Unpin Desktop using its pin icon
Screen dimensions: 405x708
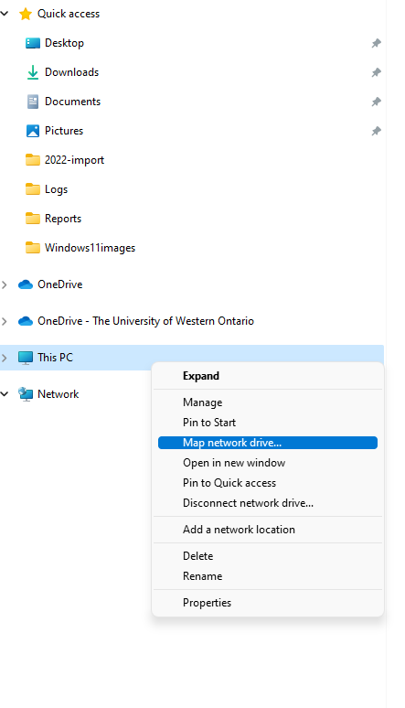point(376,43)
